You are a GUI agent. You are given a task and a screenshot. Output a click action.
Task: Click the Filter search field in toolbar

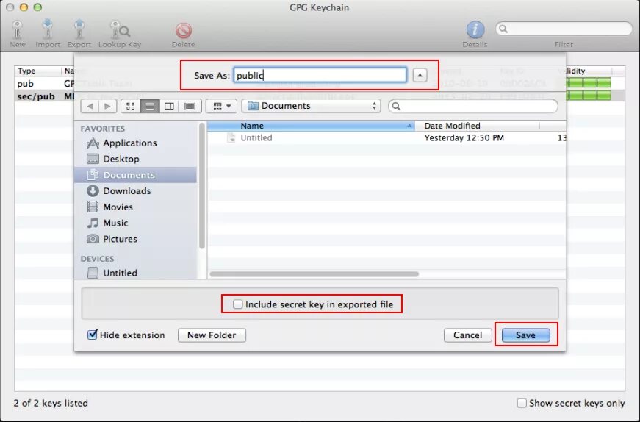click(564, 29)
